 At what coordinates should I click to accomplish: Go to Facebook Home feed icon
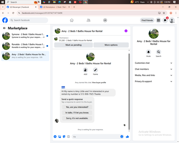(x=72, y=20)
